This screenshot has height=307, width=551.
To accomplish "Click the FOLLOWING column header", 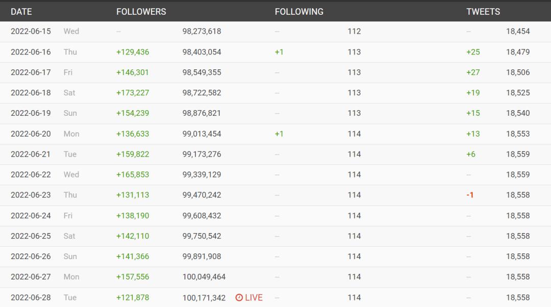I will (298, 12).
